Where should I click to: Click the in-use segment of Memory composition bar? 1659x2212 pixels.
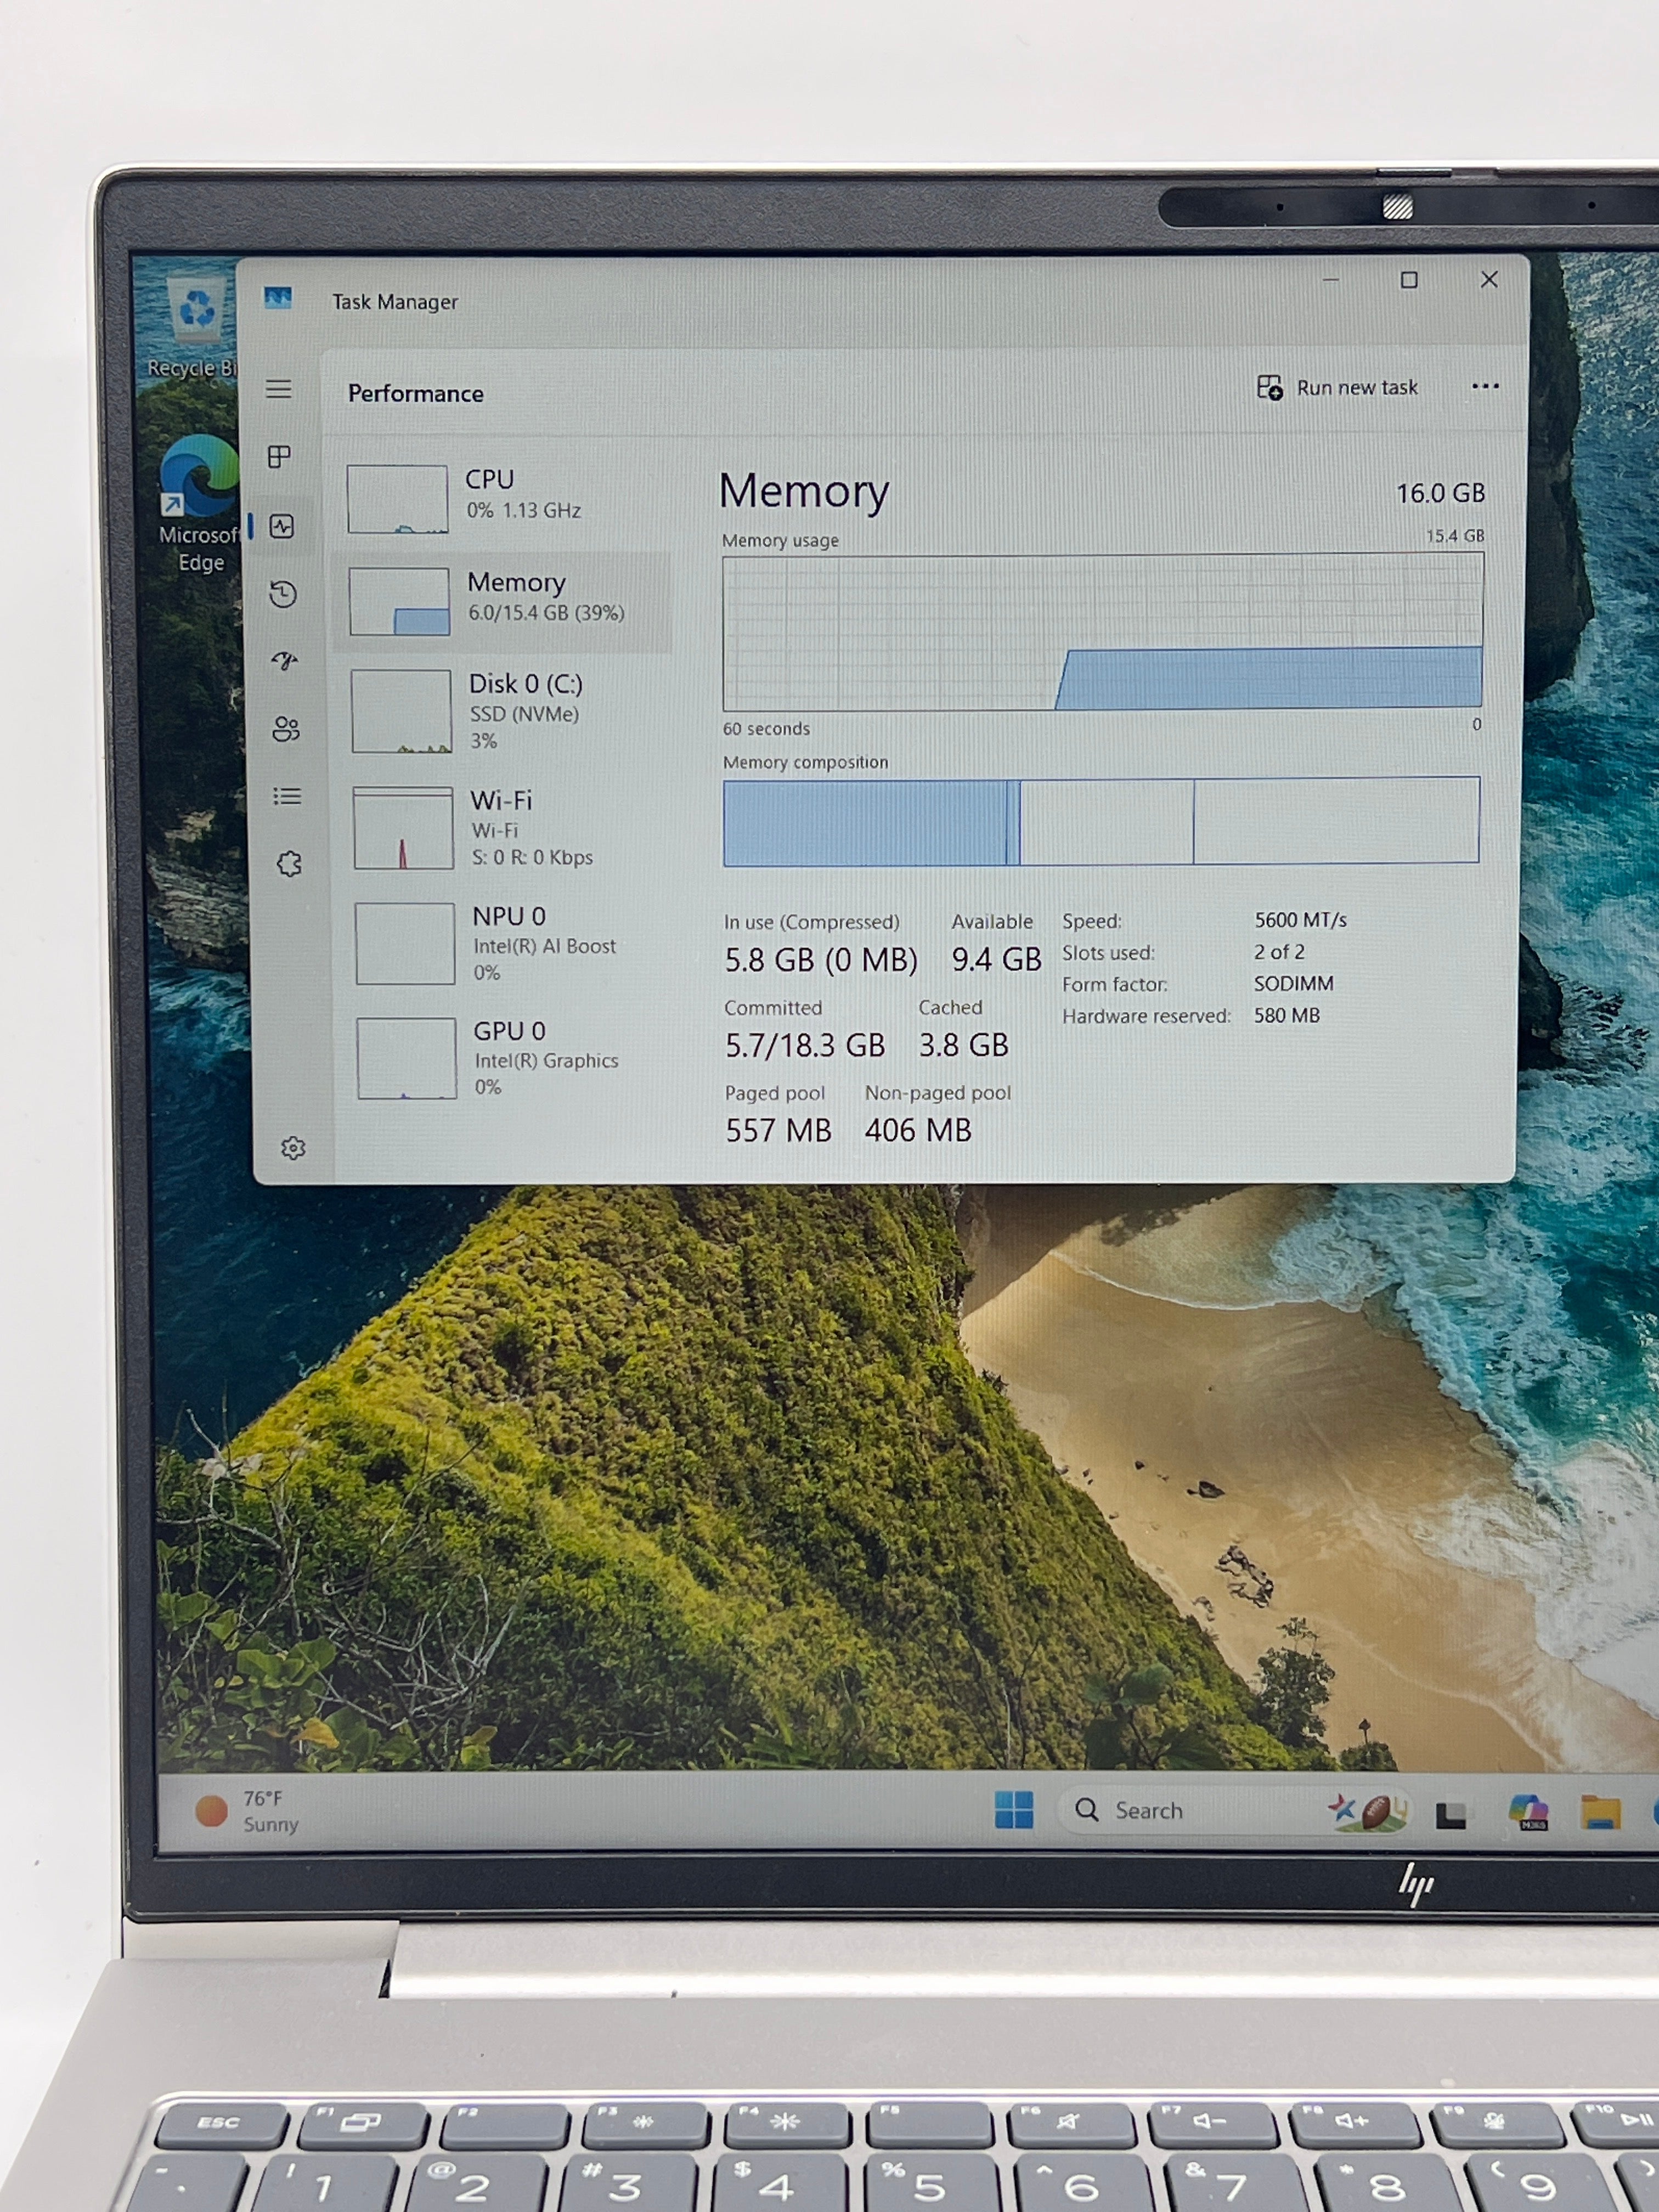click(x=865, y=822)
